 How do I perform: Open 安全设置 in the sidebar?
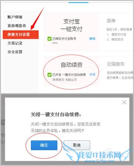[x=15, y=52]
